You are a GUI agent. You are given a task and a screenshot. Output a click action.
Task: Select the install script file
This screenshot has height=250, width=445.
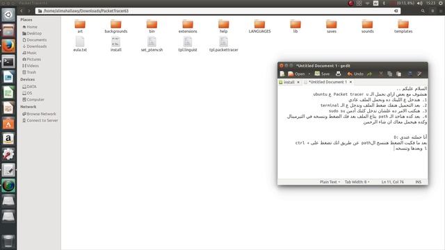pyautogui.click(x=116, y=44)
